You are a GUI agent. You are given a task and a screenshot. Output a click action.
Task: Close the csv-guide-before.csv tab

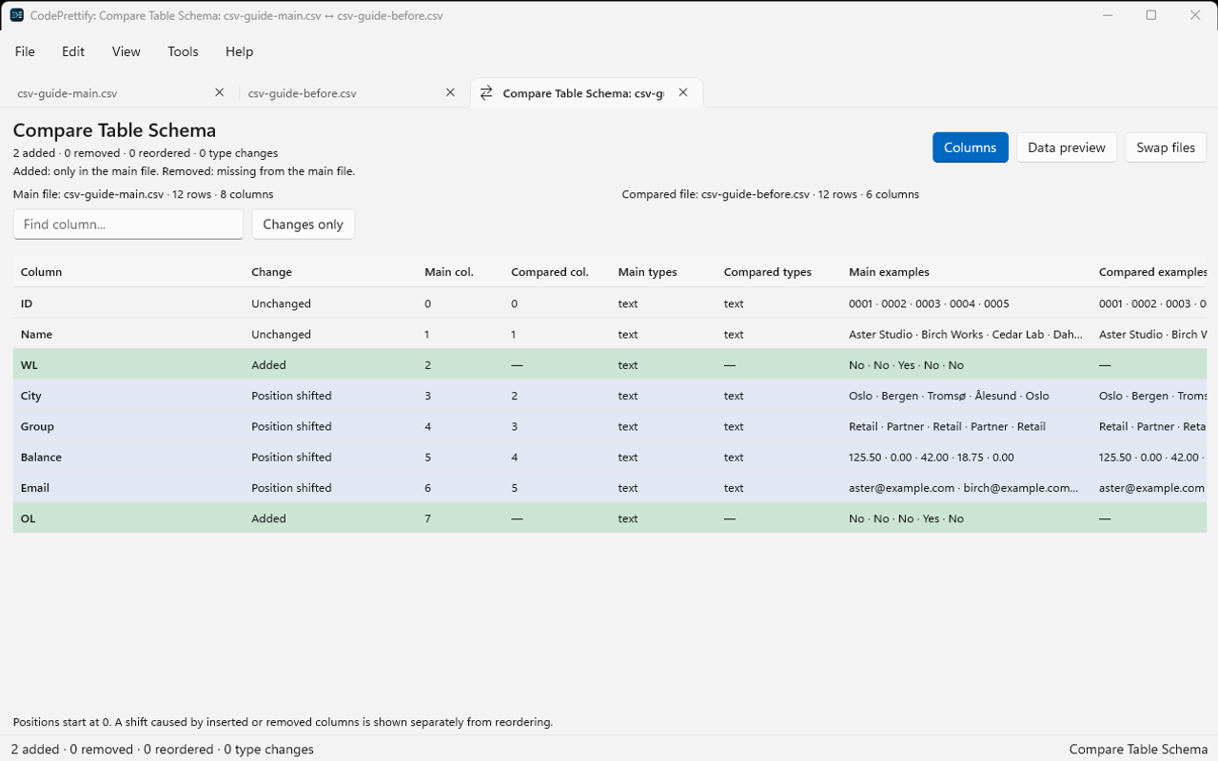coord(451,92)
